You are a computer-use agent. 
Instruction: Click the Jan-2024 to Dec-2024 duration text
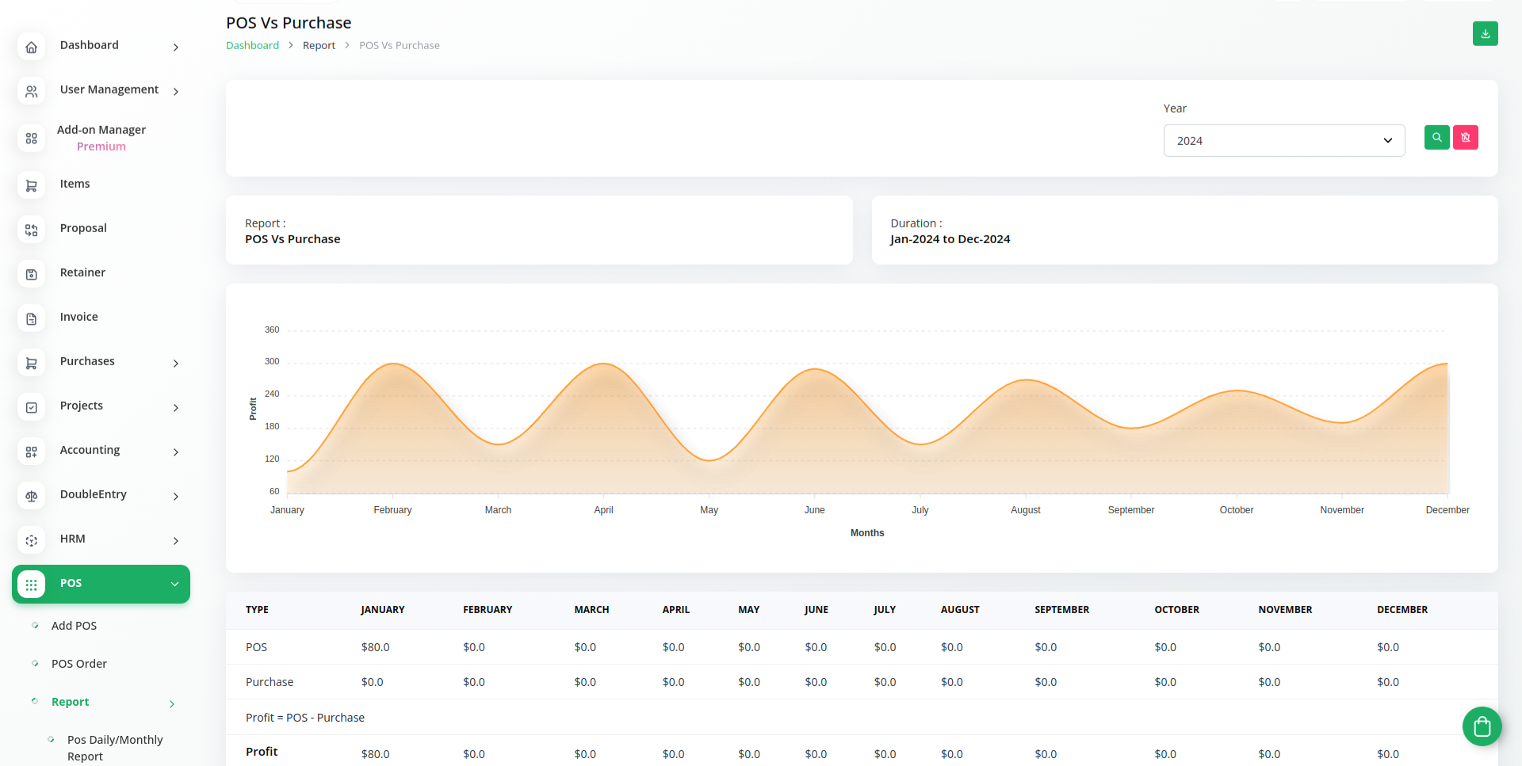click(950, 239)
